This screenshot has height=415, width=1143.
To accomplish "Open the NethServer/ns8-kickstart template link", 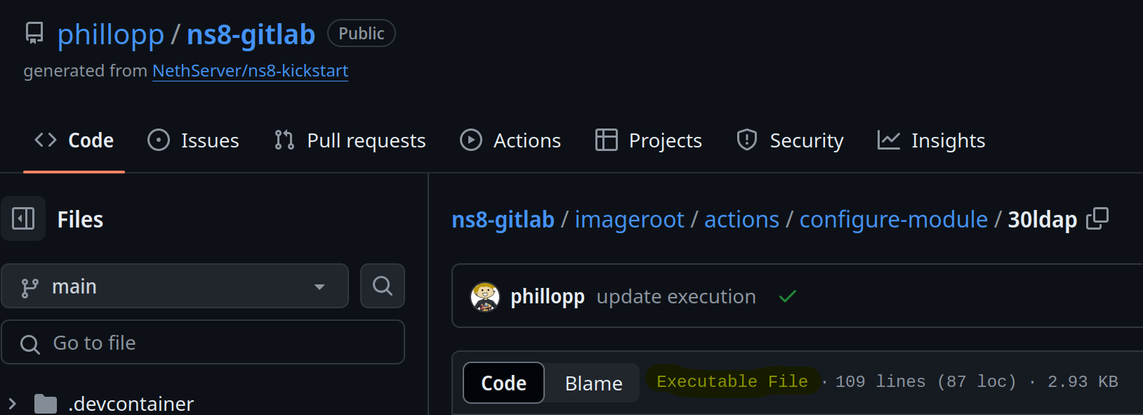I will pos(250,70).
